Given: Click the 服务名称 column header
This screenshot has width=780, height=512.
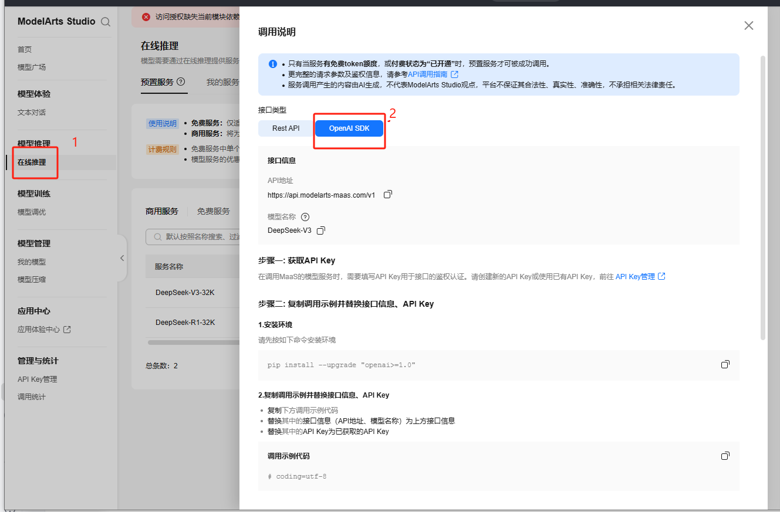Looking at the screenshot, I should click(169, 266).
